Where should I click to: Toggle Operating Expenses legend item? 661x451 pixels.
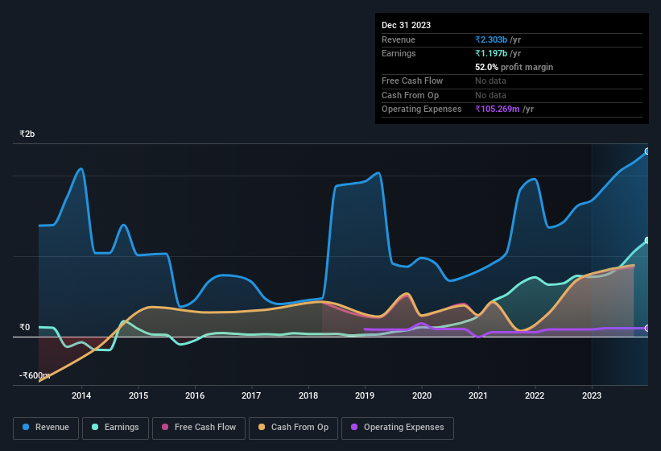tap(398, 428)
